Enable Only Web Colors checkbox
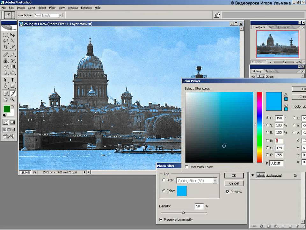 [x=186, y=167]
